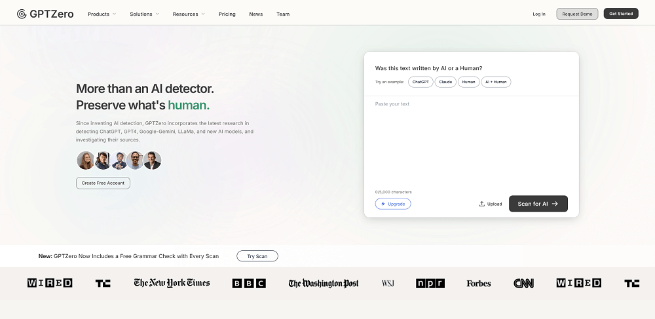Try the AI + Human example
The height and width of the screenshot is (319, 655).
pyautogui.click(x=496, y=82)
